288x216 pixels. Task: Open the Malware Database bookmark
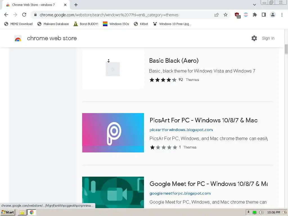[53, 24]
